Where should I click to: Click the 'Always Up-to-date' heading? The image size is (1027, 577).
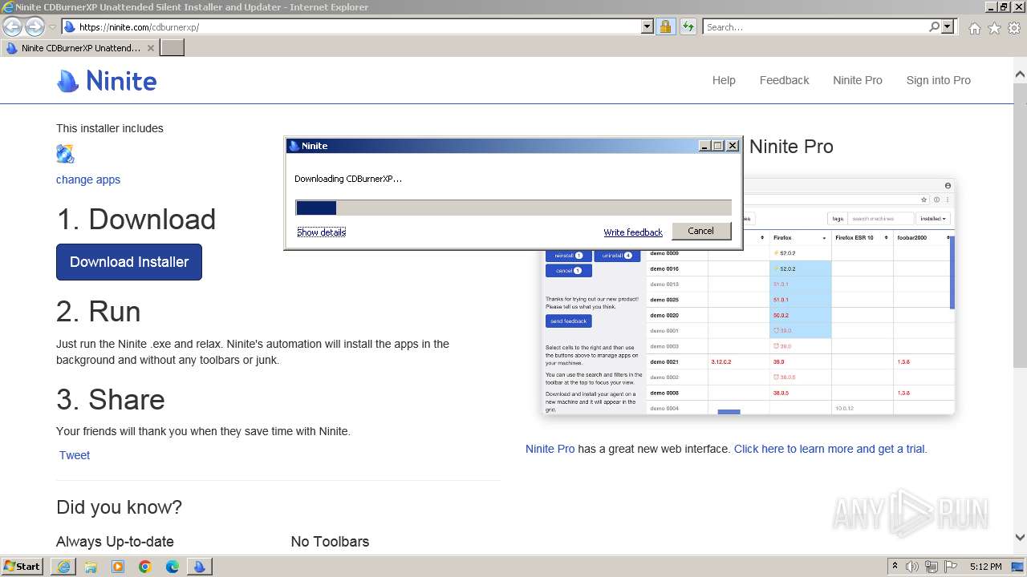115,542
